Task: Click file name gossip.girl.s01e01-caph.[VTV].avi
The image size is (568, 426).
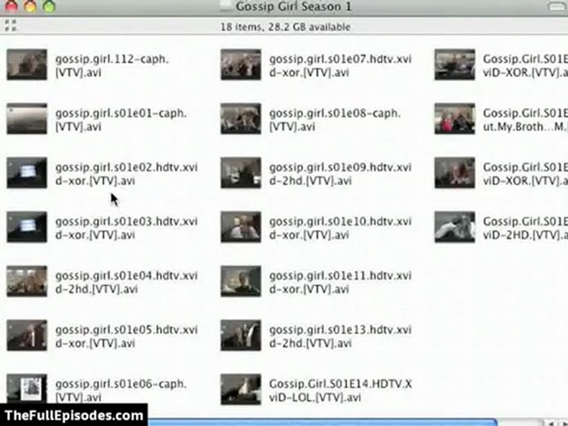Action: click(121, 120)
